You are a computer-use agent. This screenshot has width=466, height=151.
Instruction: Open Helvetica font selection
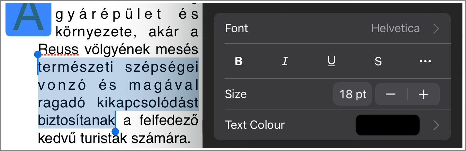[x=395, y=28]
